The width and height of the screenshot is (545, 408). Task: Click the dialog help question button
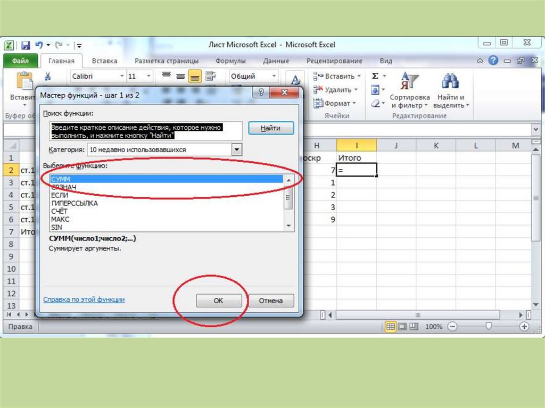coord(261,92)
